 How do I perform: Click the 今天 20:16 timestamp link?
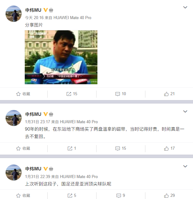click(34, 18)
